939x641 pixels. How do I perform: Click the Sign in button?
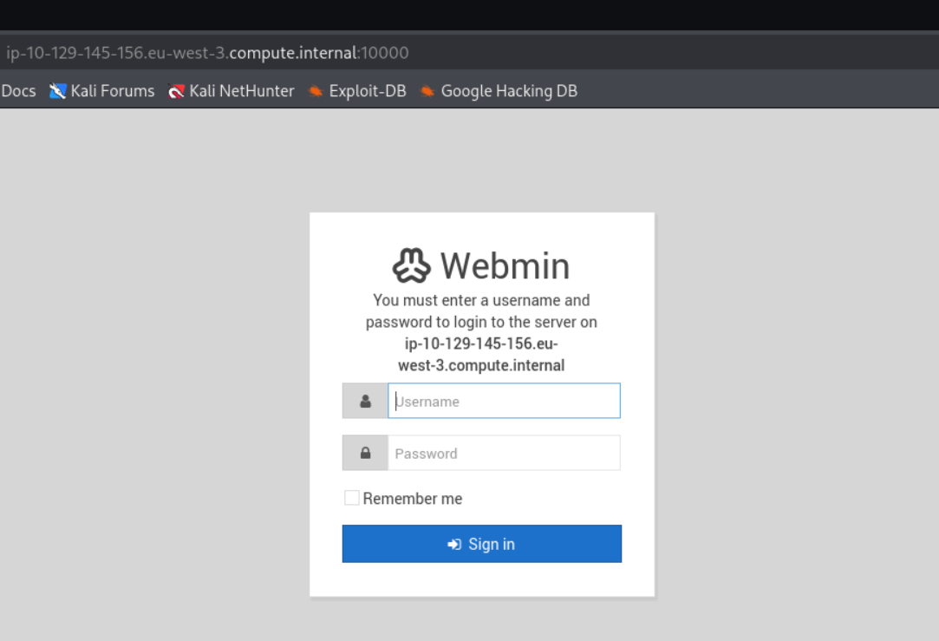(x=482, y=544)
